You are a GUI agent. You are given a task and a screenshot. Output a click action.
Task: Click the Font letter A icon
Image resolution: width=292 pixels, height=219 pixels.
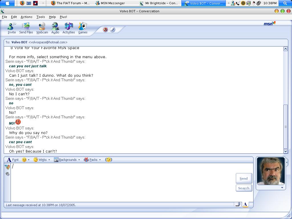pos(9,160)
